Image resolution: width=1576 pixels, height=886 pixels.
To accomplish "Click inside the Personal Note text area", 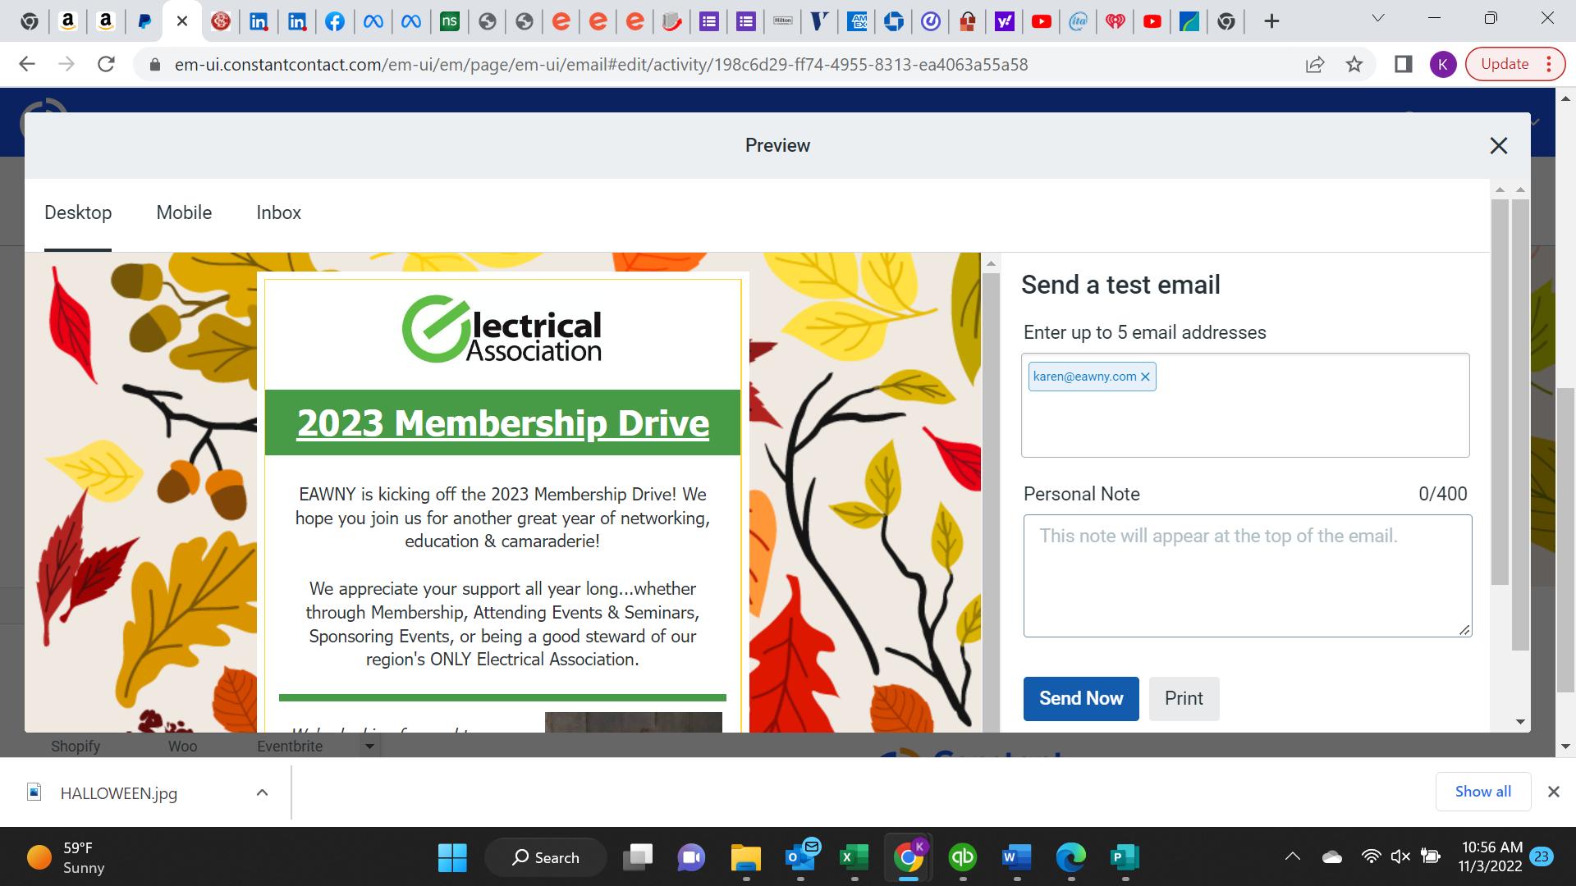I will click(1246, 576).
